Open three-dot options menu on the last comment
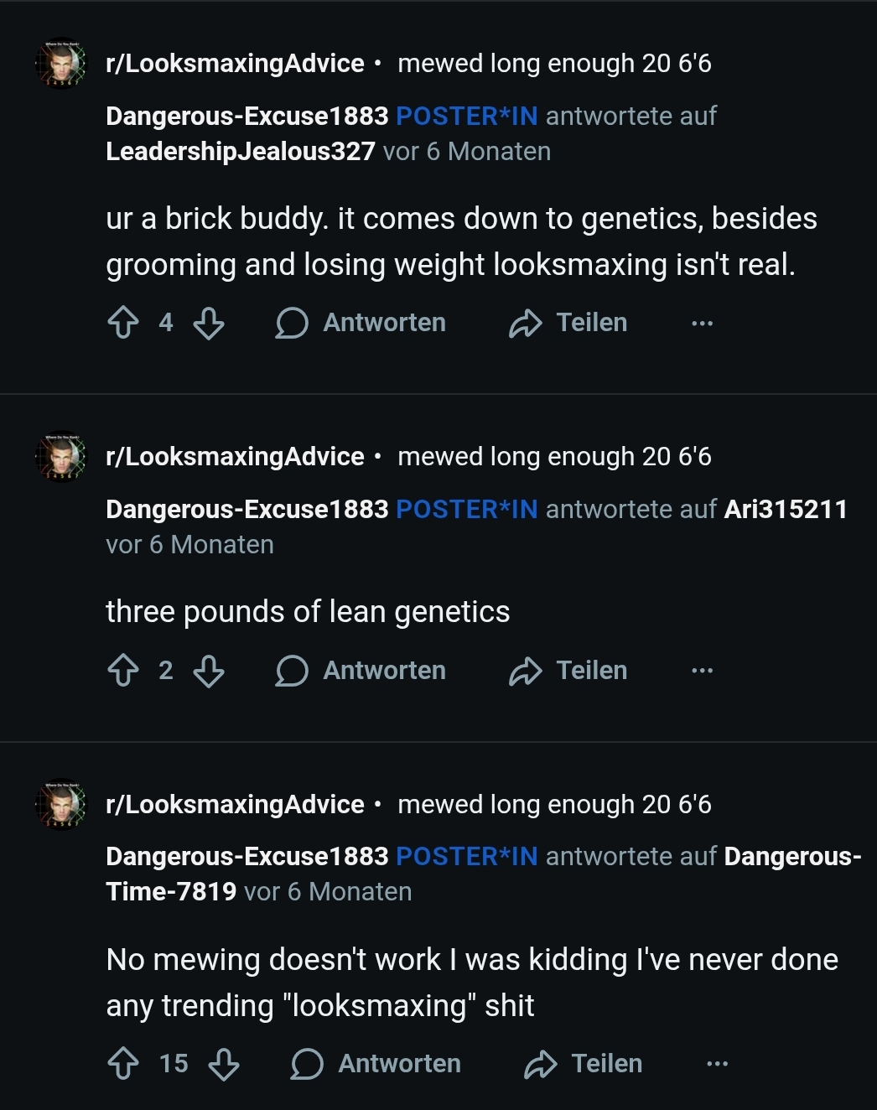 pos(717,1064)
